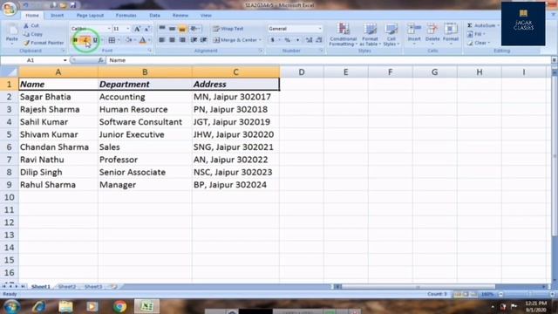
Task: Activate the Format Painter
Action: point(44,43)
